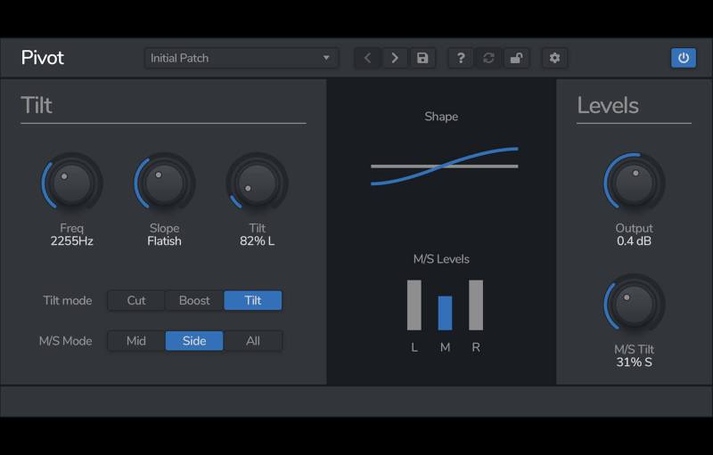Open the Initial Patch preset dropdown

[x=242, y=58]
